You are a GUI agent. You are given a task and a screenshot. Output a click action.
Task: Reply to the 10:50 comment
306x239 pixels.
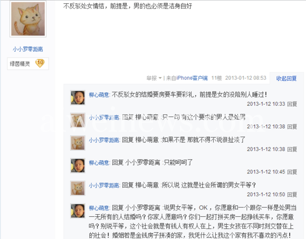point(292,195)
